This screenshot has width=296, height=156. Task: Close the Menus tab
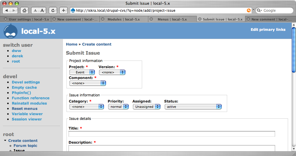point(151,19)
